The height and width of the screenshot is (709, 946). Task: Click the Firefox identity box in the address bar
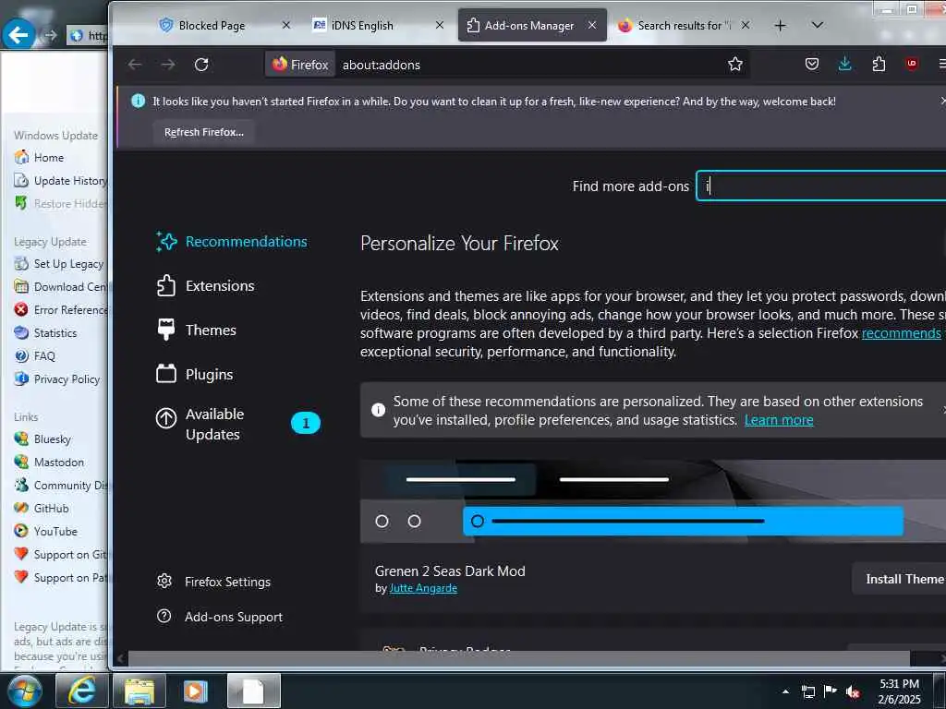pyautogui.click(x=300, y=65)
